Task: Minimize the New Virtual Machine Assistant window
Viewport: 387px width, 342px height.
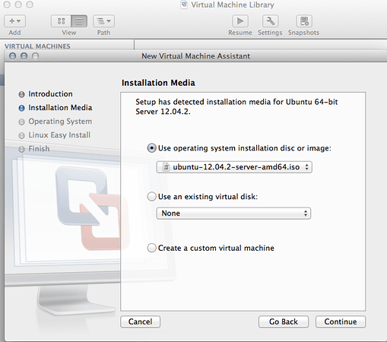Action: pos(24,55)
